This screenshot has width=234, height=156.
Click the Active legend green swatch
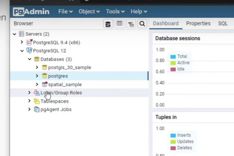pyautogui.click(x=173, y=63)
